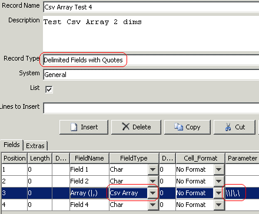Viewport: 259px width, 214px height.
Task: Click the Copy button
Action: (187, 127)
